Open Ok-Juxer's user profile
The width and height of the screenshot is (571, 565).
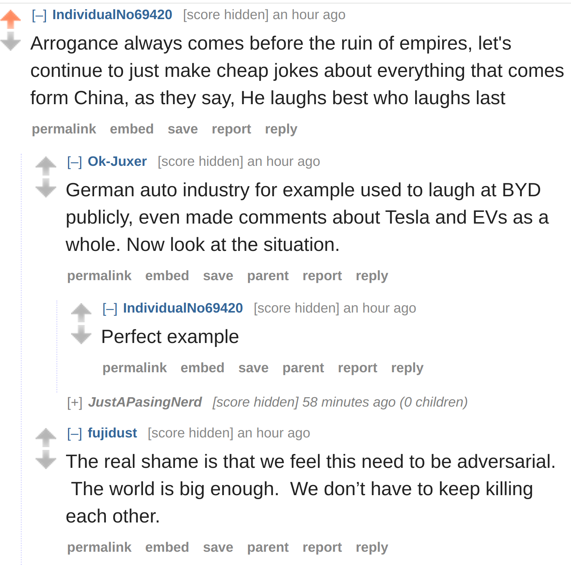tap(117, 161)
